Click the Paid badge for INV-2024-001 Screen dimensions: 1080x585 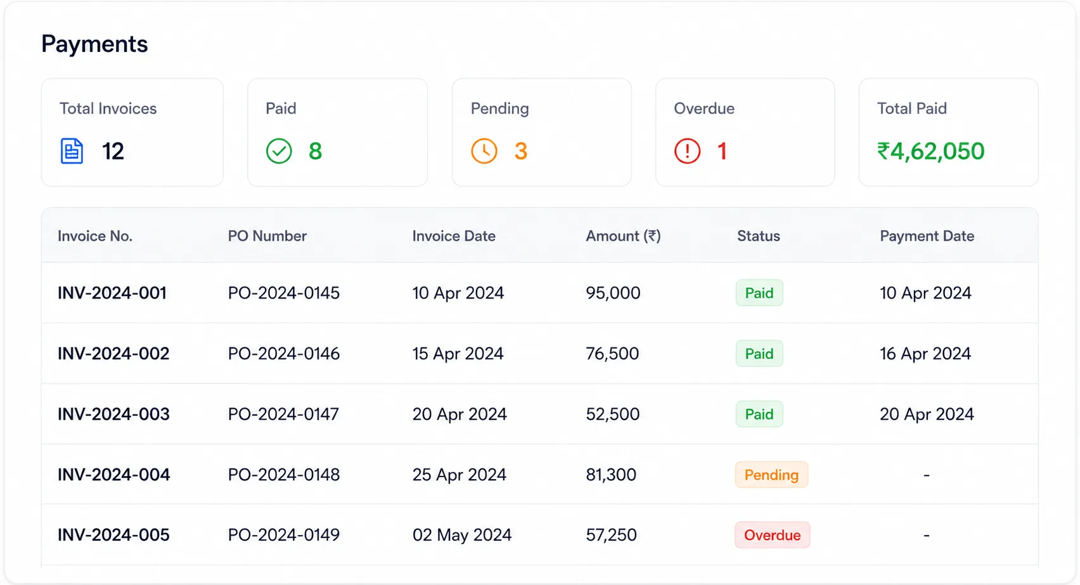tap(759, 293)
